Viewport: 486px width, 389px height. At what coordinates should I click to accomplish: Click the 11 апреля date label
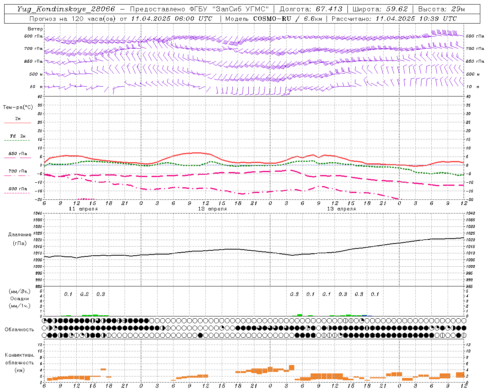tap(83, 209)
